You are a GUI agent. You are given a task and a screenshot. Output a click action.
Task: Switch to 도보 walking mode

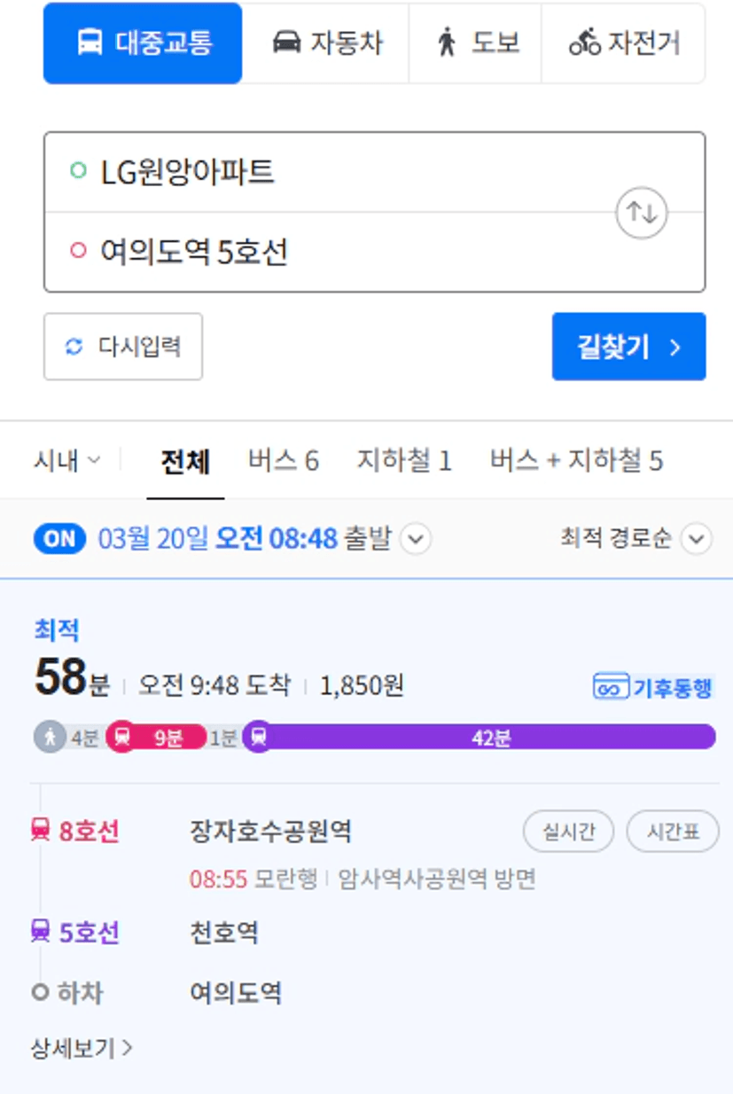tap(475, 43)
